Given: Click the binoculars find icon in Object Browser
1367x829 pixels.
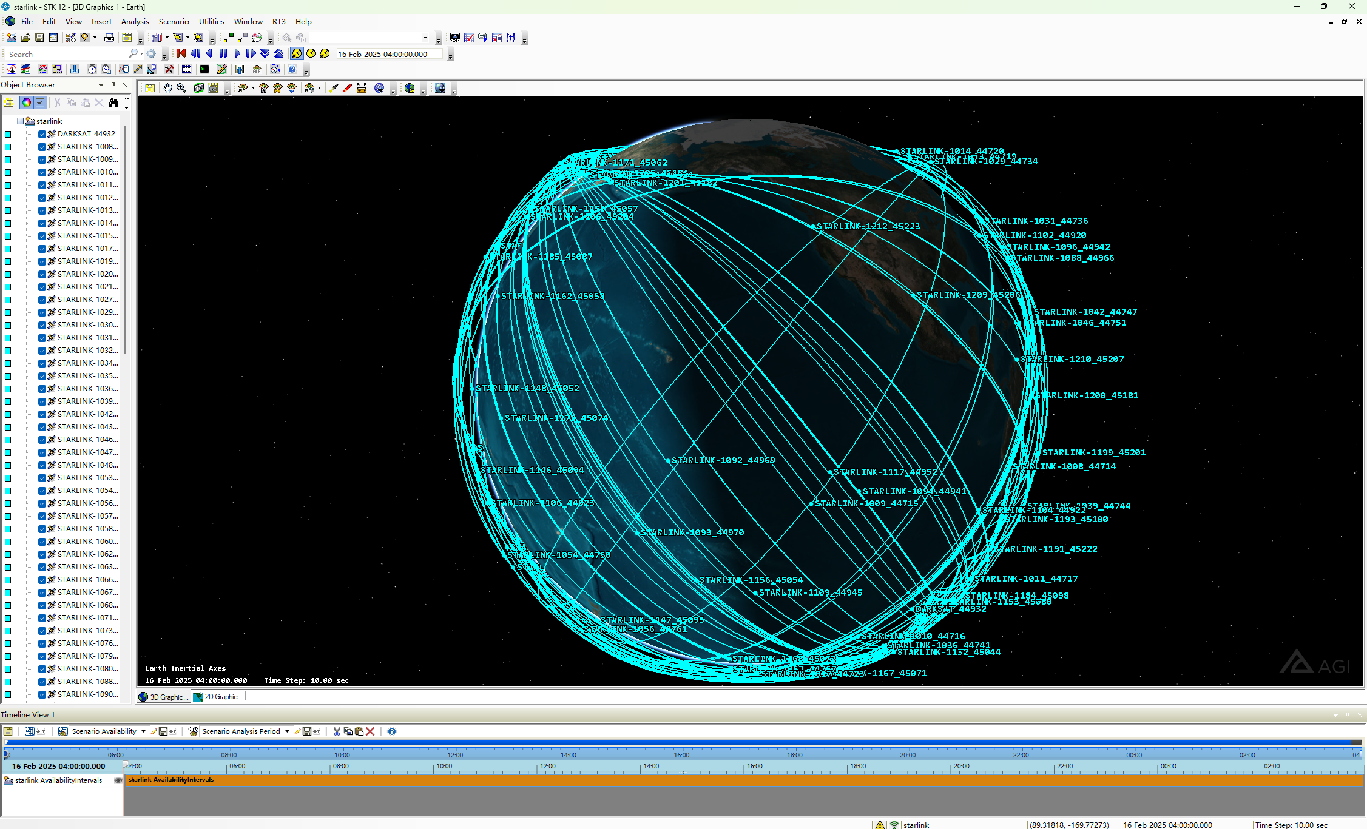Looking at the screenshot, I should (113, 102).
